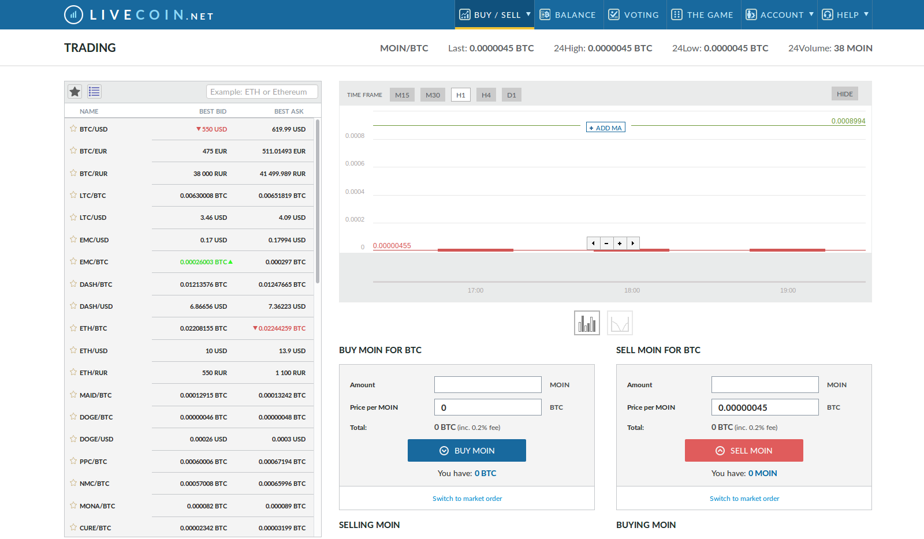The height and width of the screenshot is (539, 924).
Task: Star the PPC/BTC pair
Action: pyautogui.click(x=73, y=461)
